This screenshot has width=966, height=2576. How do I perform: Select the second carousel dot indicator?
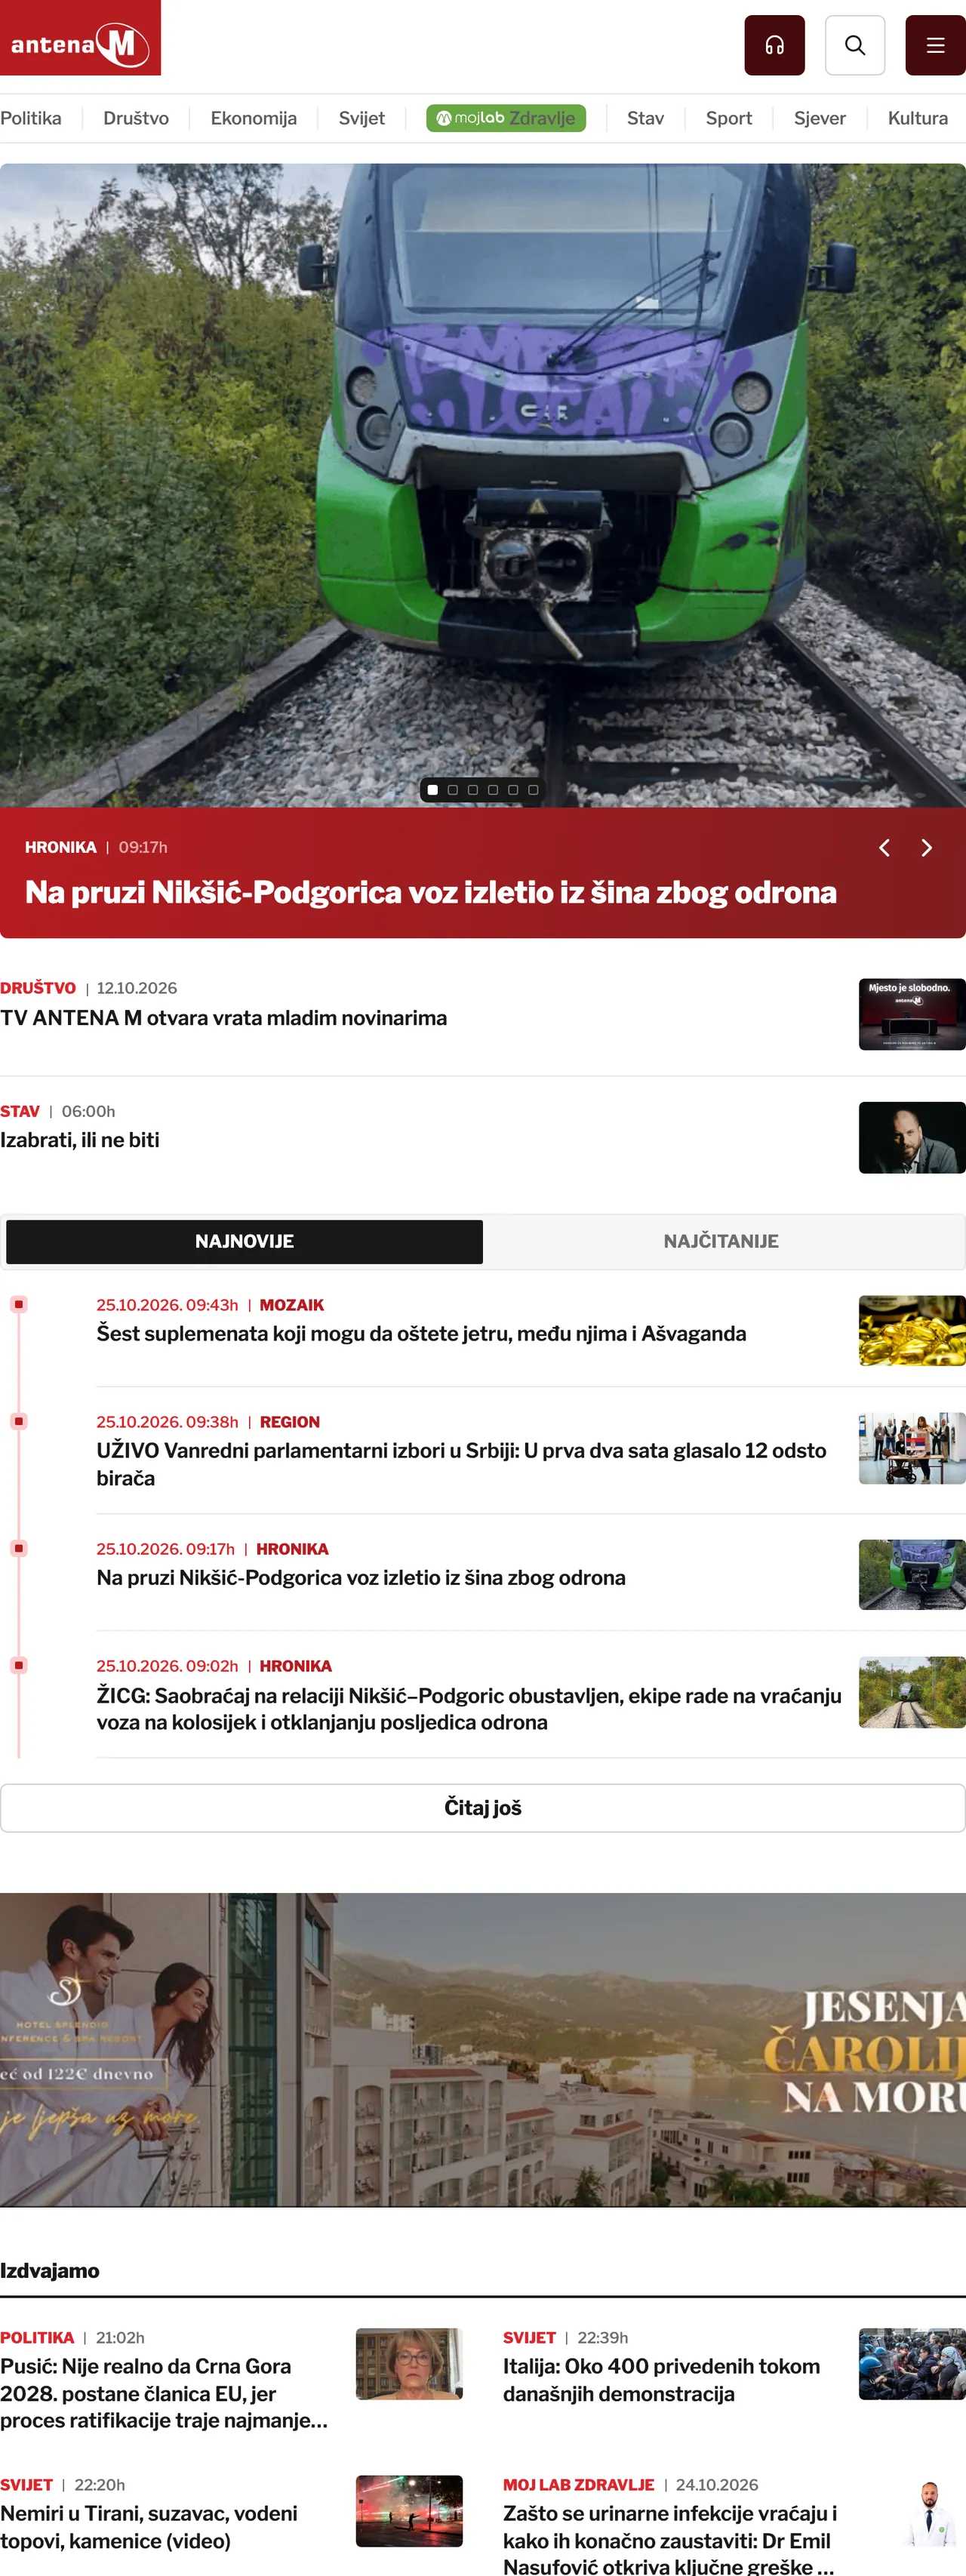(x=453, y=790)
